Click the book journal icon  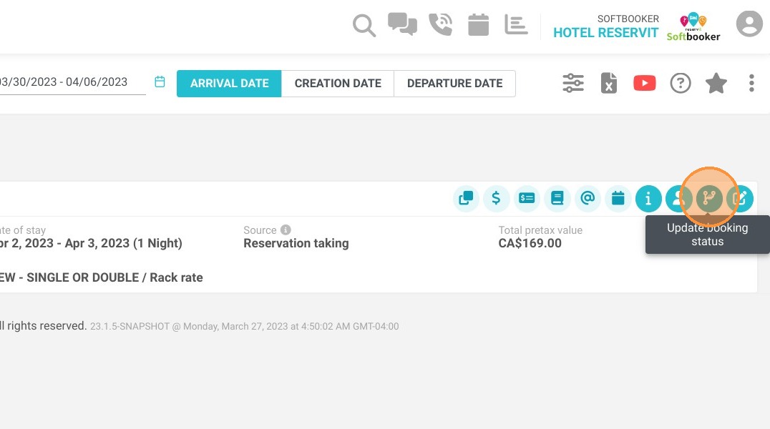tap(557, 198)
